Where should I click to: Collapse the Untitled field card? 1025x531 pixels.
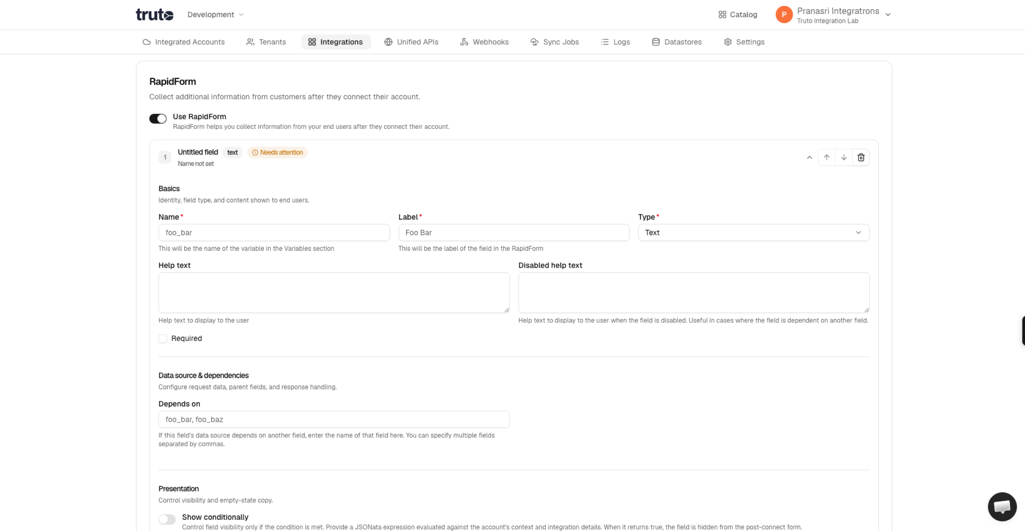(809, 157)
